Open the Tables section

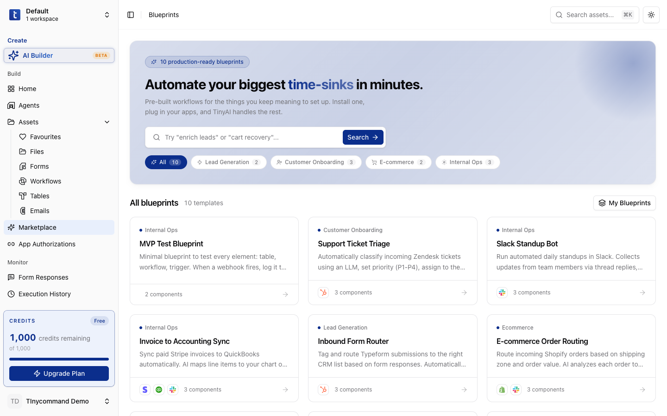[x=64, y=196]
